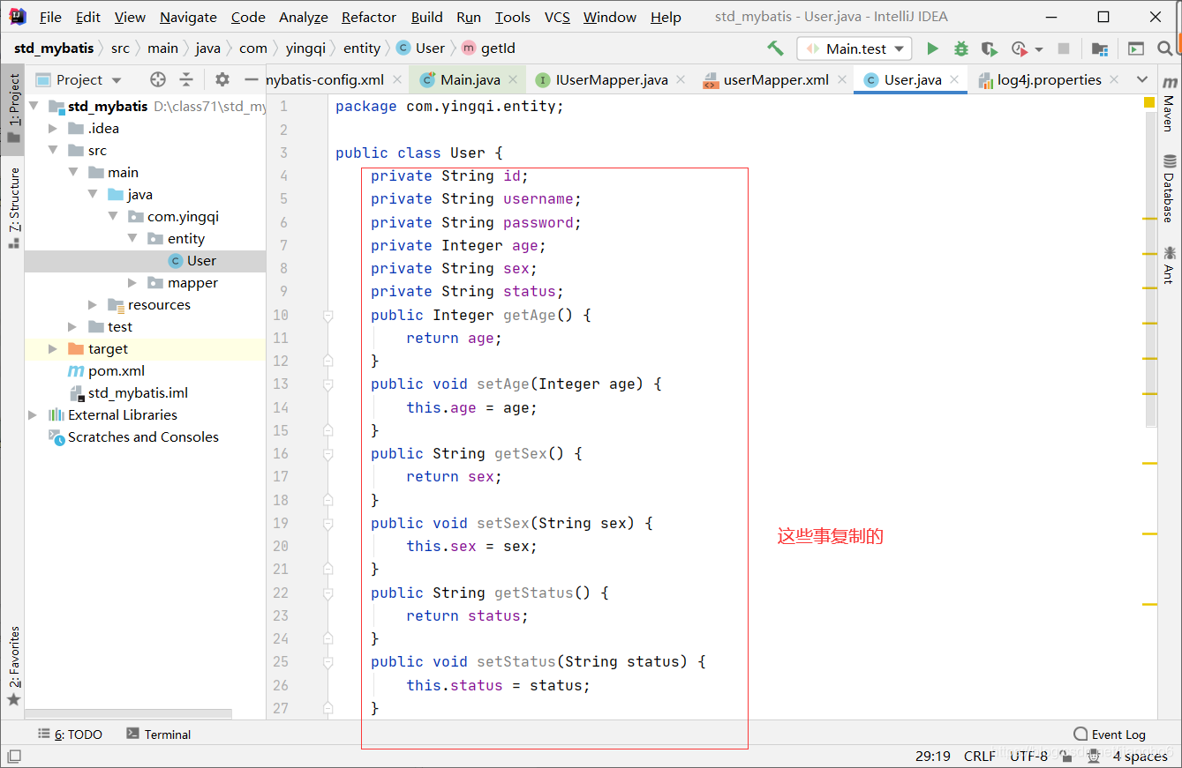This screenshot has height=768, width=1182.
Task: Expand the .idea folder
Action: point(54,128)
